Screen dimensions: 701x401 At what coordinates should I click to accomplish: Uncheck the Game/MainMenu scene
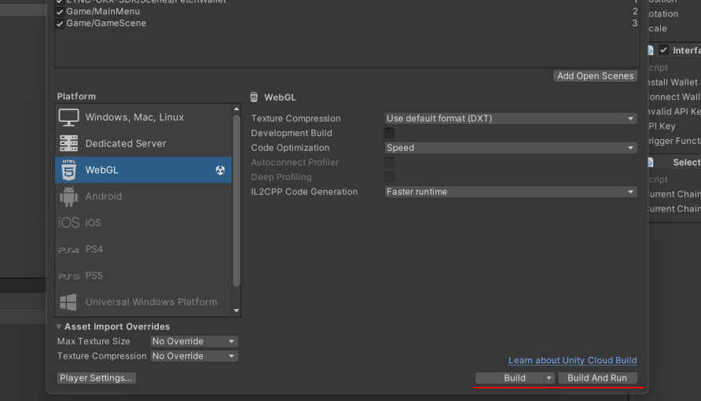[60, 12]
